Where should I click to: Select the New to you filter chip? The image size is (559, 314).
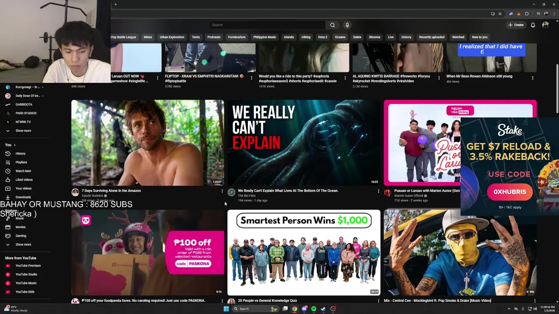click(480, 37)
